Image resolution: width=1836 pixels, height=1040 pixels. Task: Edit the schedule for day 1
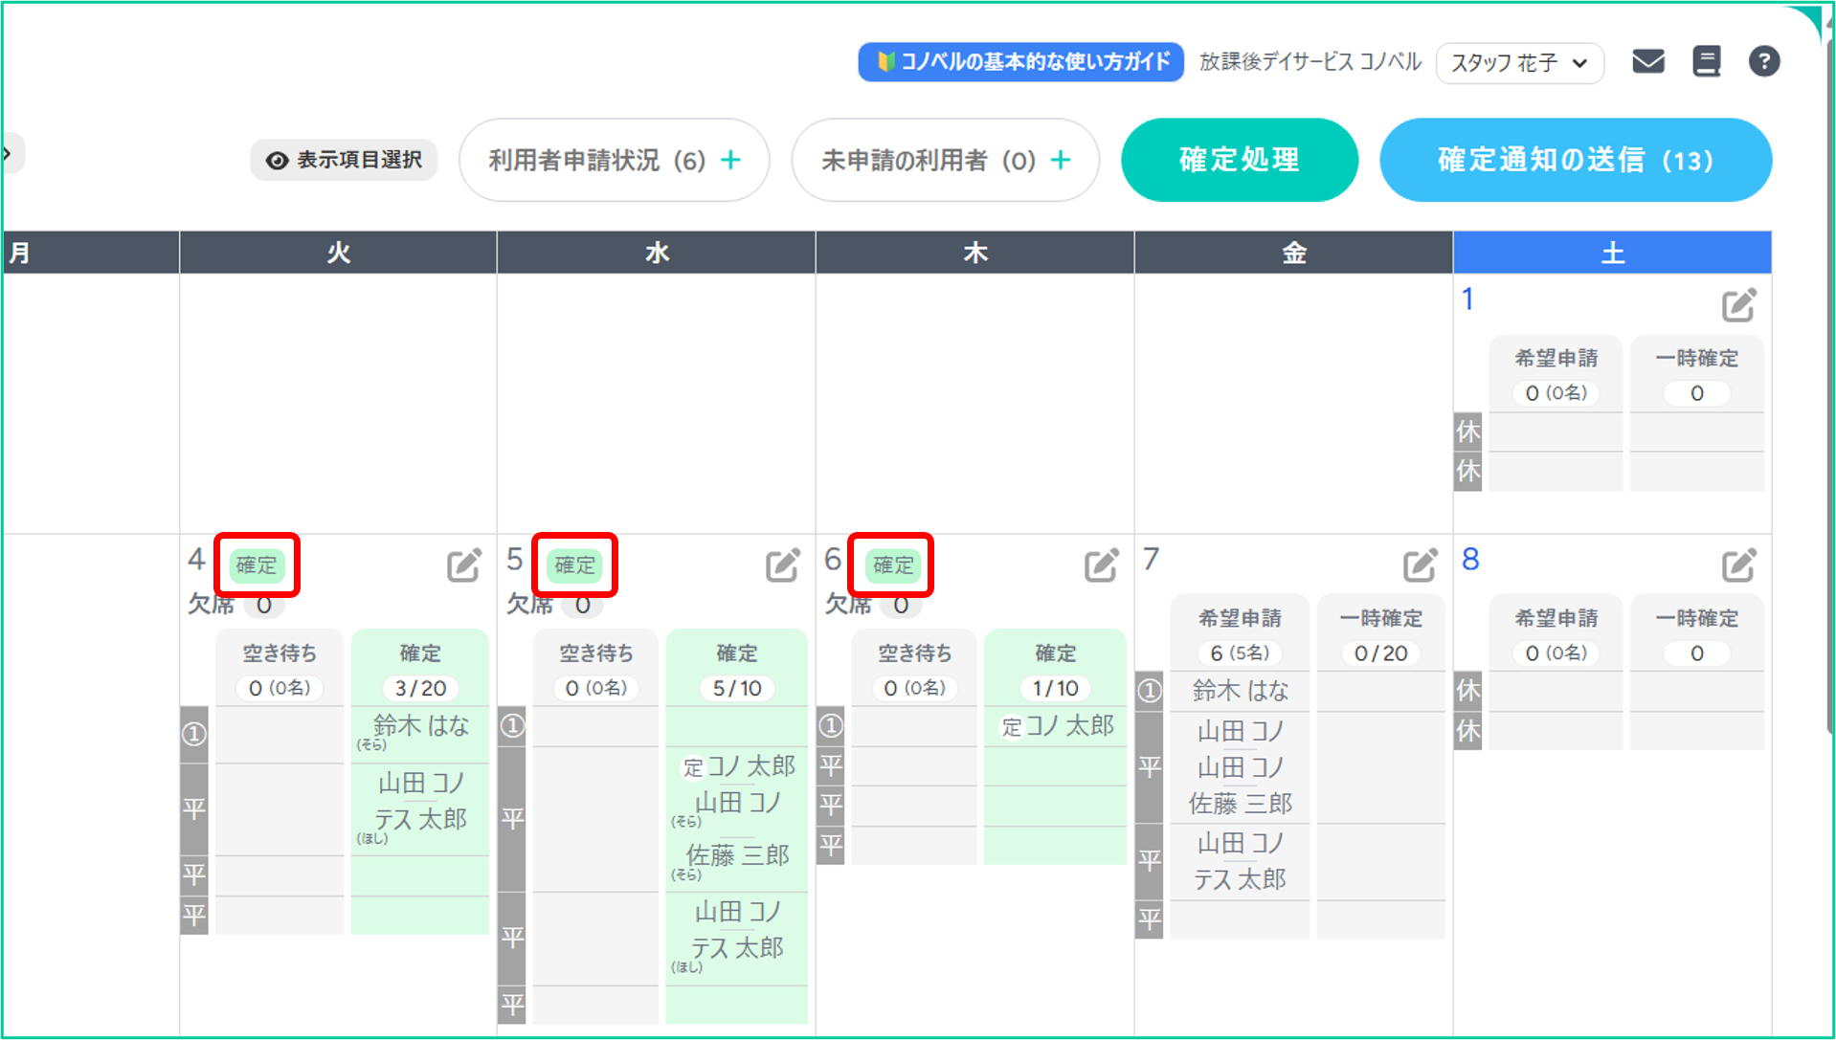click(1738, 306)
